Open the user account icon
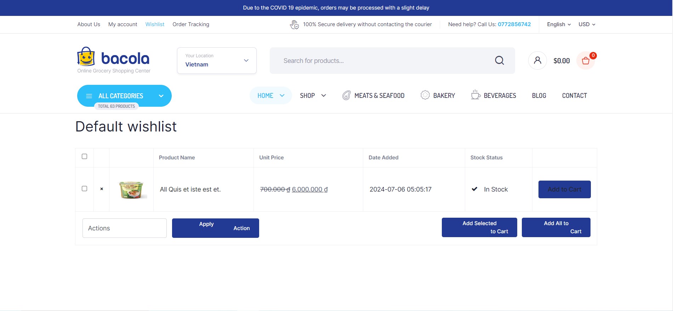Viewport: 673px width, 311px height. [x=537, y=60]
